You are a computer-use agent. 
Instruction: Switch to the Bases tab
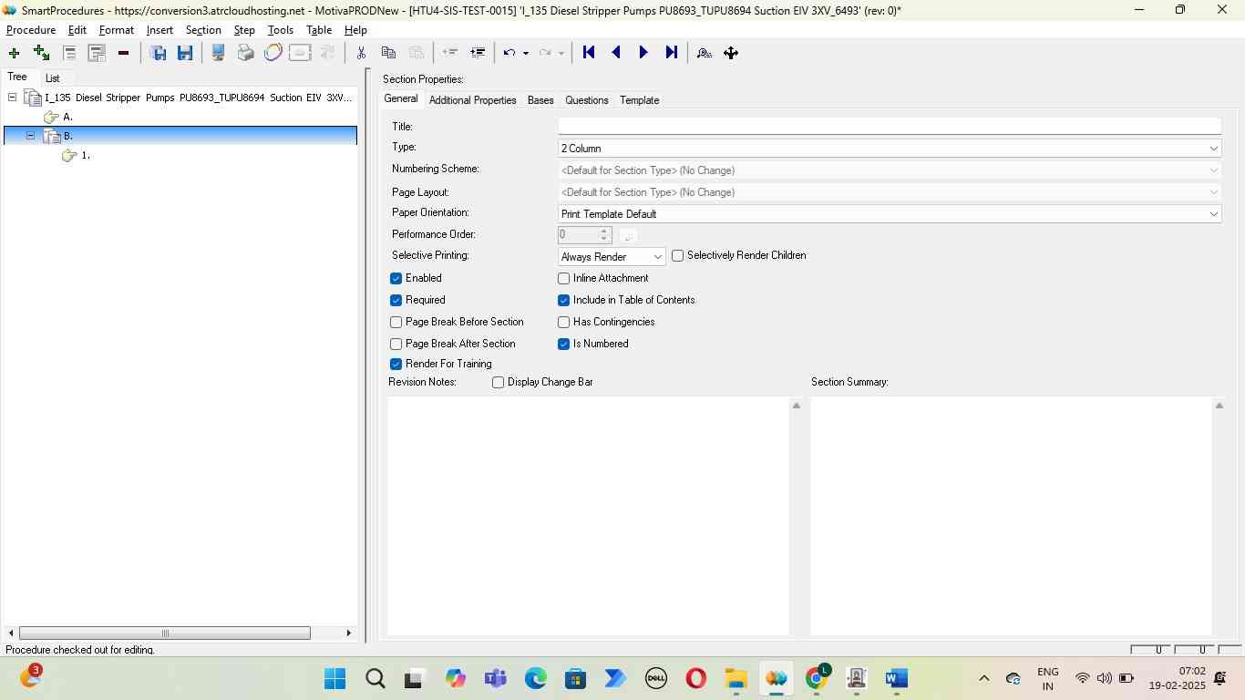pyautogui.click(x=540, y=100)
